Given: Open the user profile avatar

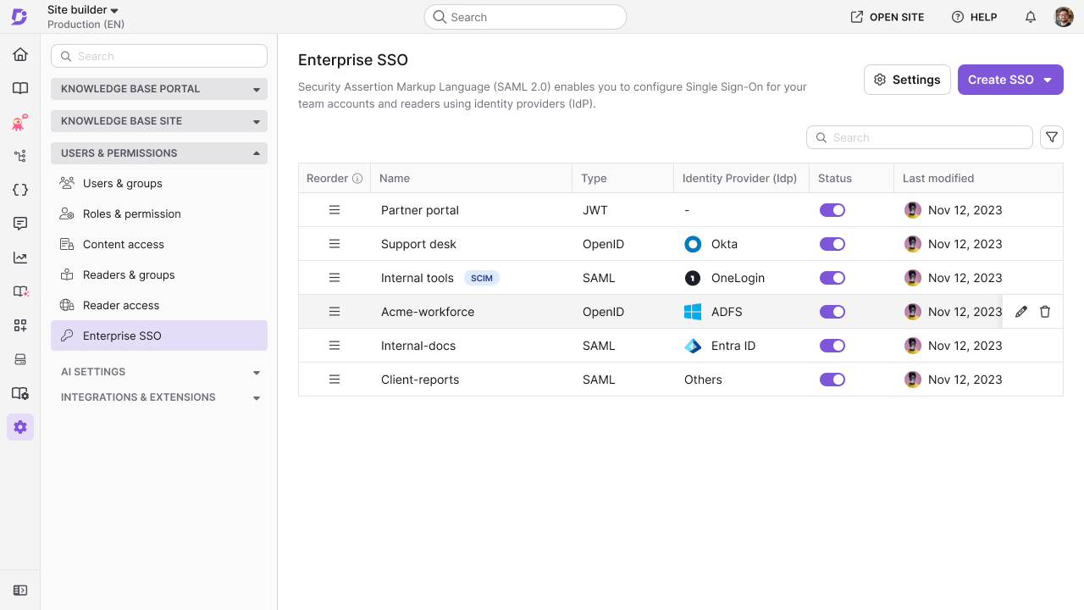Looking at the screenshot, I should pos(1064,17).
